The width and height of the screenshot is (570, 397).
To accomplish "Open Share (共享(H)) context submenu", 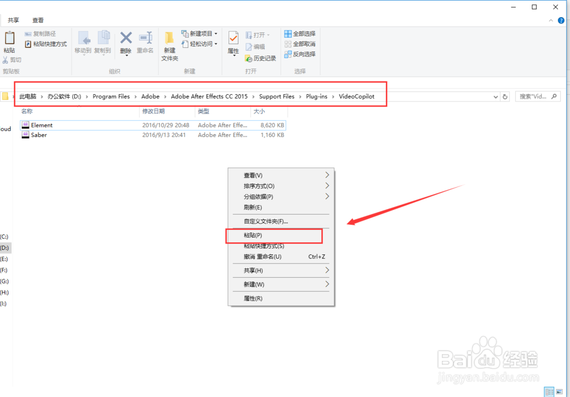I will point(281,270).
